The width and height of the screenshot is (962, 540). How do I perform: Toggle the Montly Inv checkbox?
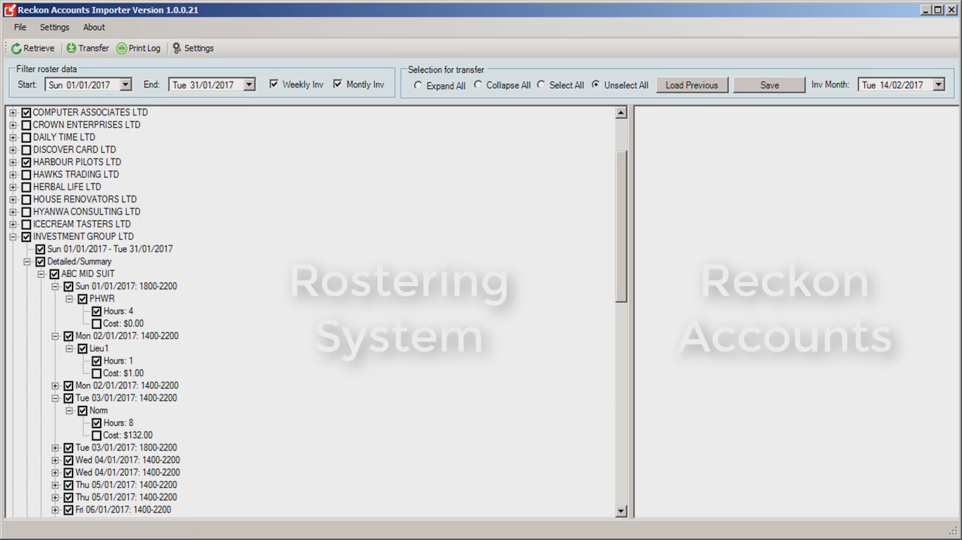pos(337,84)
